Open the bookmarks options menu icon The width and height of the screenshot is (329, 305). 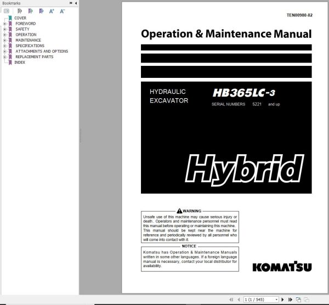point(7,11)
